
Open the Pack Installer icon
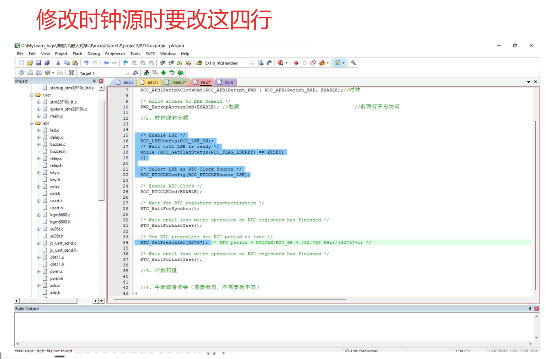point(180,73)
